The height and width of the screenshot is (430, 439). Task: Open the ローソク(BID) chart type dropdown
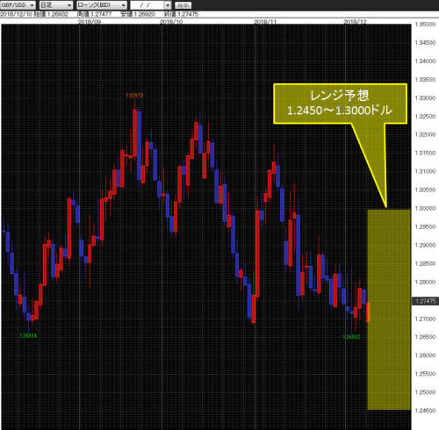tap(102, 5)
